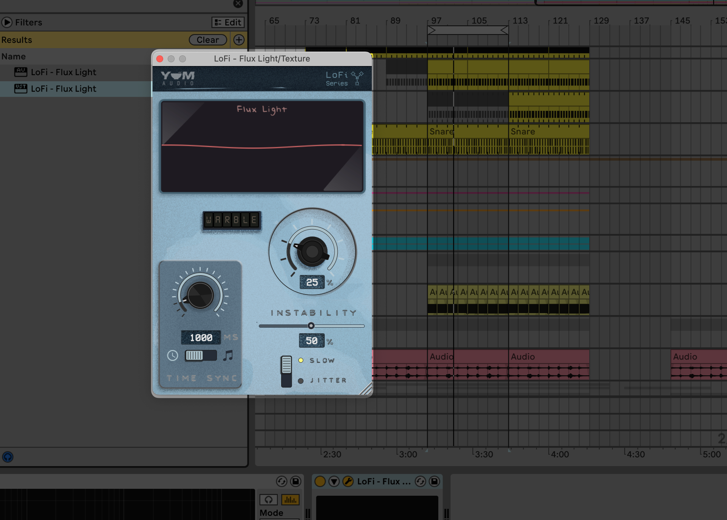Toggle the spectrum bars button in device
Image resolution: width=727 pixels, height=520 pixels.
click(x=290, y=500)
